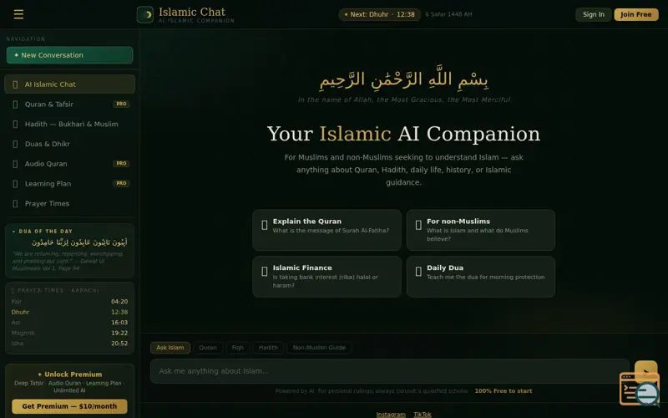Click the icon beside Hadith — Bukhari & Muslim
Screen dimensions: 668x418
tap(15, 124)
